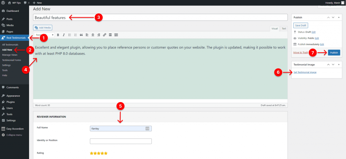The image size is (346, 159).
Task: Click the icon inside Full Name field
Action: point(147,128)
